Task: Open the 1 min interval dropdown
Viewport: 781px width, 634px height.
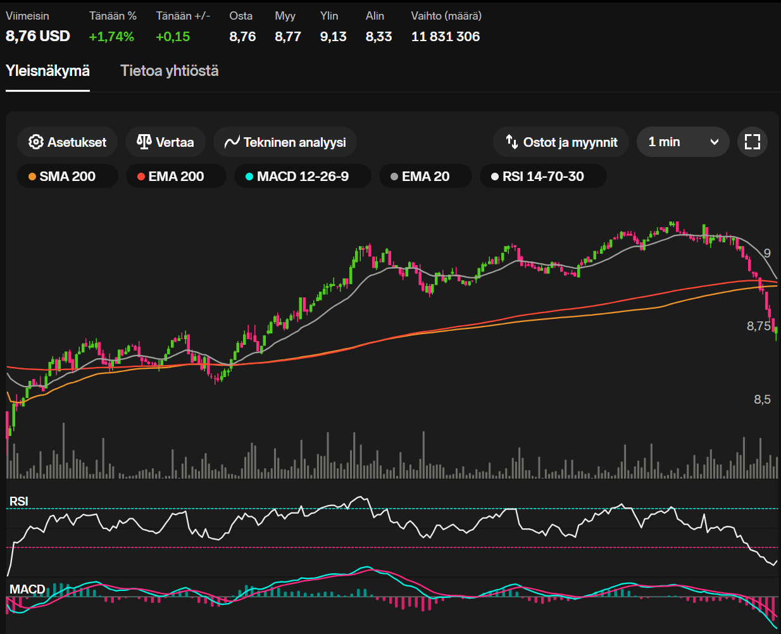Action: pos(683,142)
